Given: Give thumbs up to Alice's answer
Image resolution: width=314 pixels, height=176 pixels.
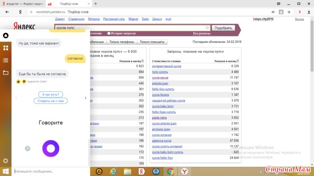Looking at the screenshot, I should coord(18,82).
